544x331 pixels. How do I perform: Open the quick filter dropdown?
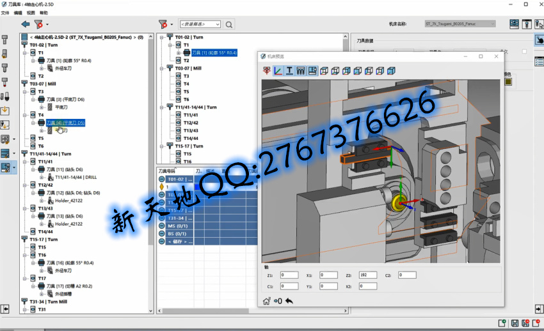coord(200,24)
